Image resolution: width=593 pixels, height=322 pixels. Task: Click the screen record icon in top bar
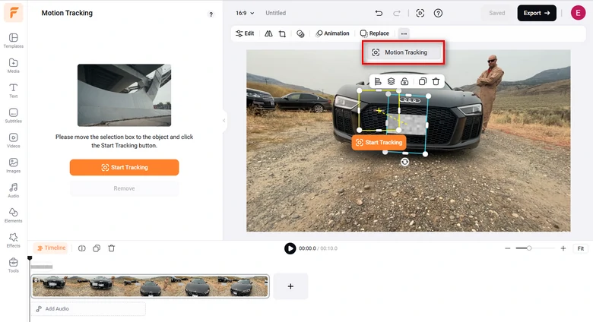(x=420, y=13)
